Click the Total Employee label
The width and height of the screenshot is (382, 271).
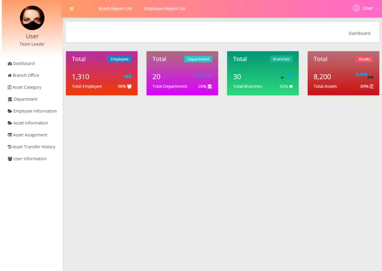87,86
